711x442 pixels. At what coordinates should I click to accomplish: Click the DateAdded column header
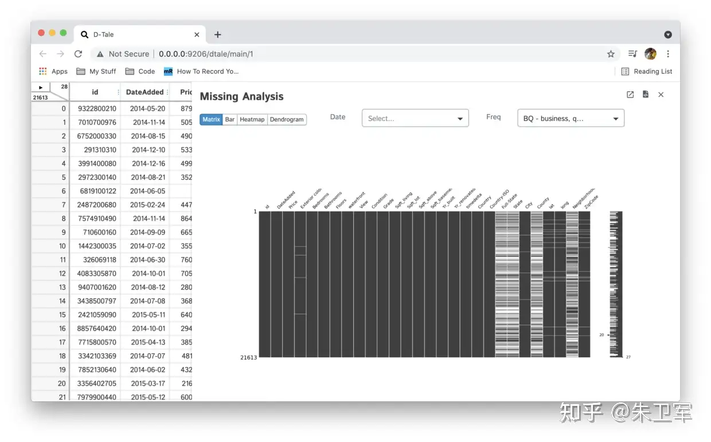pyautogui.click(x=144, y=92)
